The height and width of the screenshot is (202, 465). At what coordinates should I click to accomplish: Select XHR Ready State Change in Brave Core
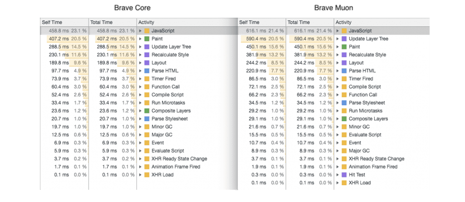pos(139,159)
